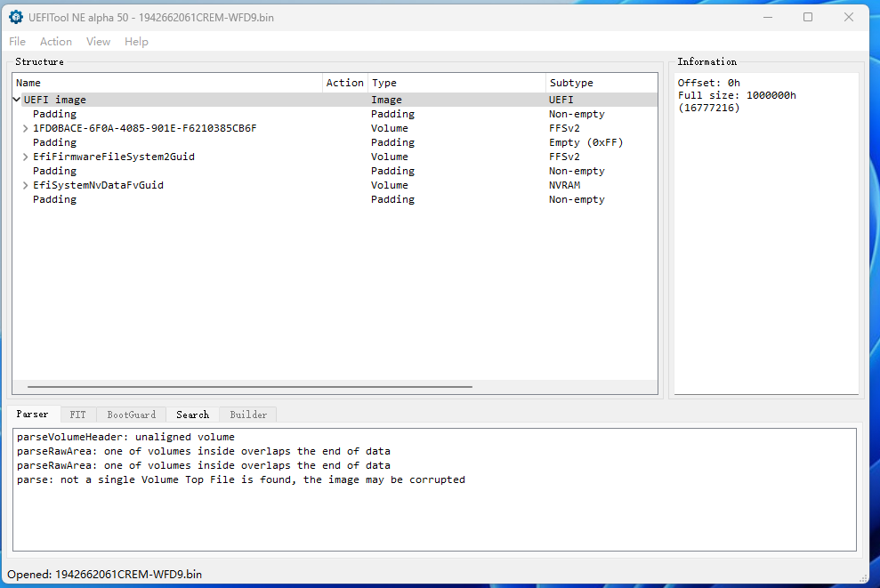Image resolution: width=880 pixels, height=588 pixels.
Task: Click the Structure tree horizontal scrollbar
Action: [x=250, y=387]
